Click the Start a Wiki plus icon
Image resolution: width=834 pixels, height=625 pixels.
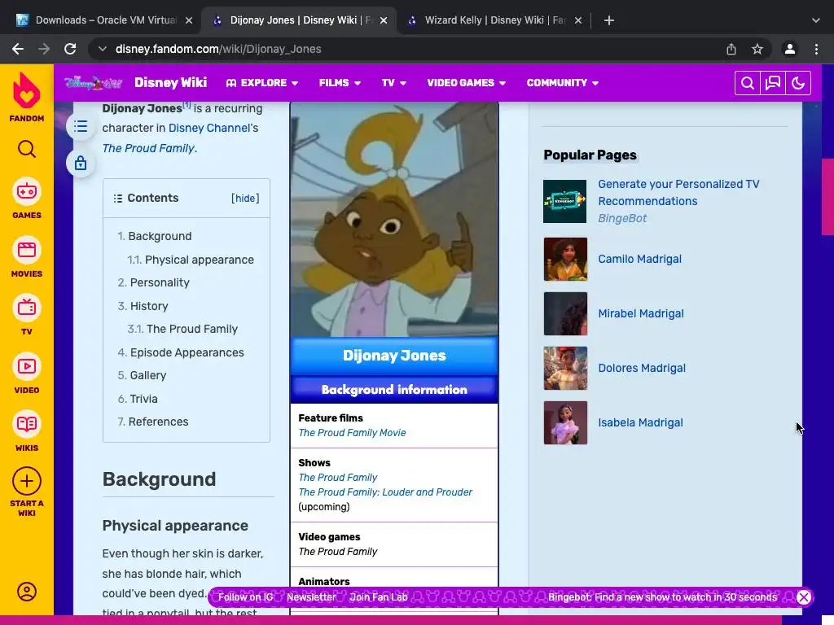click(x=27, y=482)
